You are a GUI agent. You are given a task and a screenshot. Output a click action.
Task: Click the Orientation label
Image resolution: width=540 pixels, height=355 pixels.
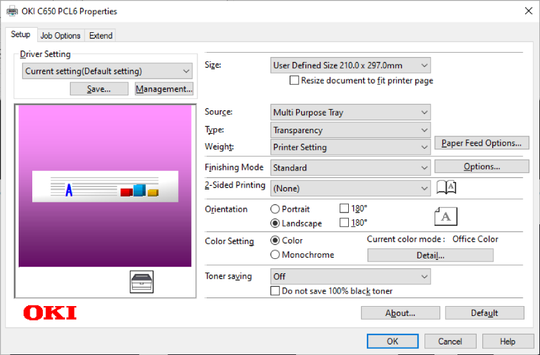(x=226, y=209)
